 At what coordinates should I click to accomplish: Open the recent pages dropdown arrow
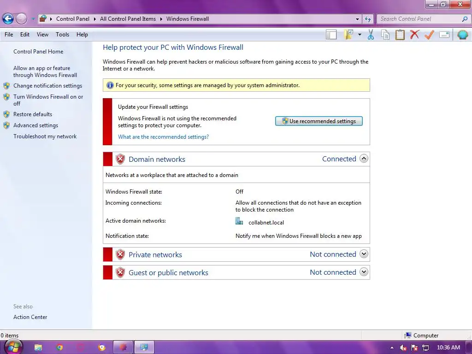coord(33,19)
